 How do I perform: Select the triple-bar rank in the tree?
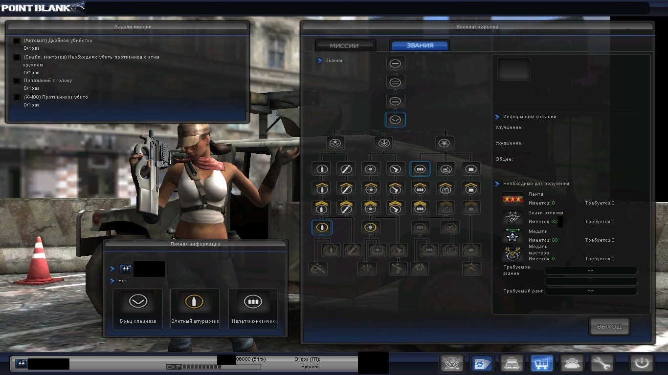(x=395, y=101)
